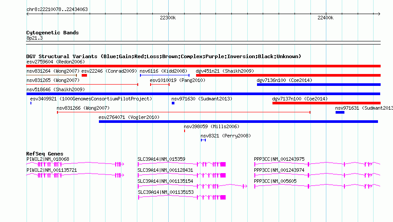Click the SLC39A14|NM_001135153 gene label
The width and height of the screenshot is (393, 222).
[166, 192]
